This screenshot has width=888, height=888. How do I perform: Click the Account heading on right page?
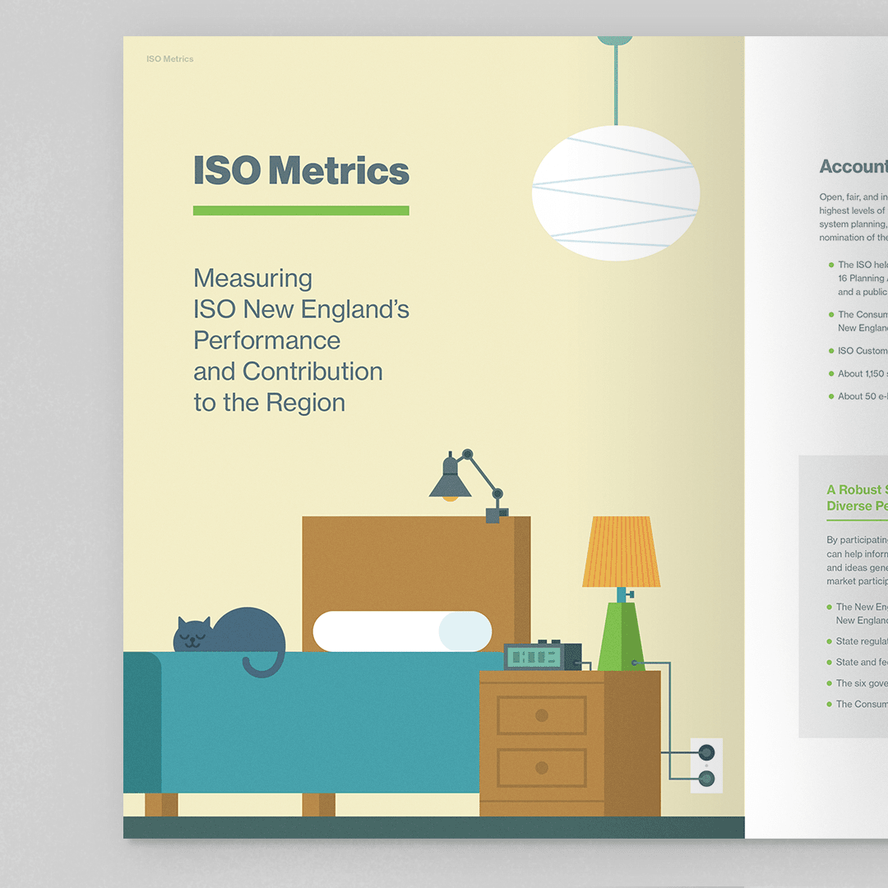853,167
